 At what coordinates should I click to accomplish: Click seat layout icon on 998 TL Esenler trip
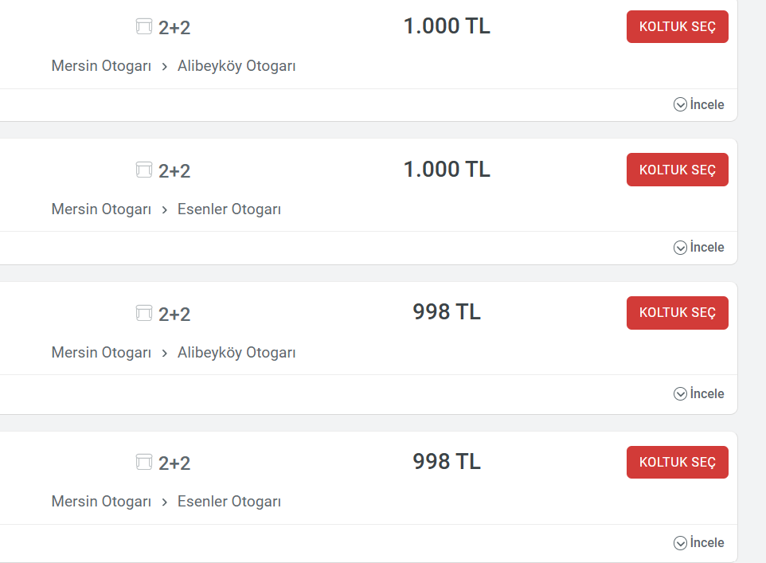[x=143, y=462]
